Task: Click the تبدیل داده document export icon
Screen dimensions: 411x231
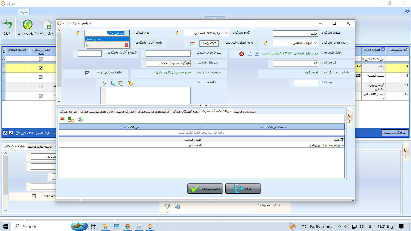Action: (x=47, y=25)
